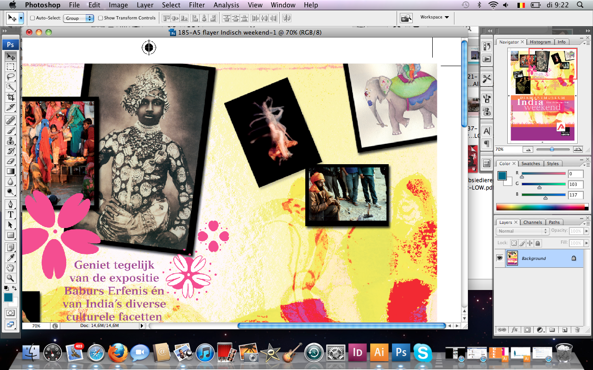Click Navigator zoom out button
This screenshot has height=370, width=593.
click(527, 149)
